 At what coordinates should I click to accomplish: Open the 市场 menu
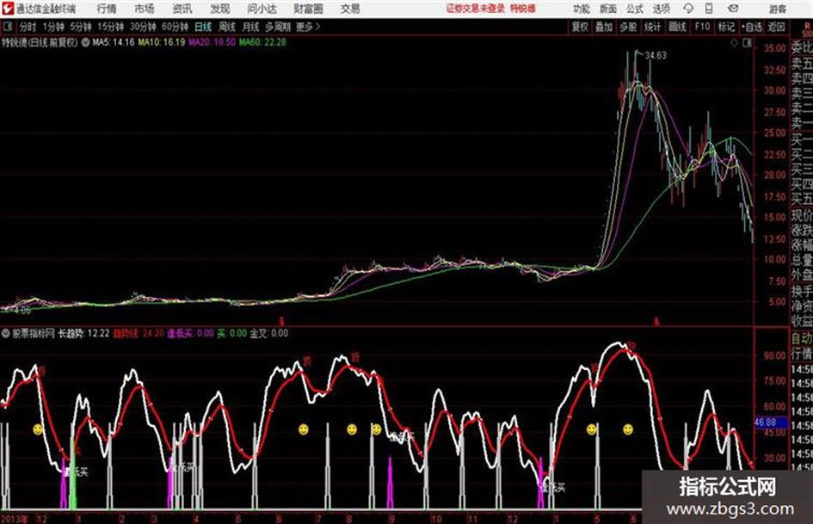[145, 9]
